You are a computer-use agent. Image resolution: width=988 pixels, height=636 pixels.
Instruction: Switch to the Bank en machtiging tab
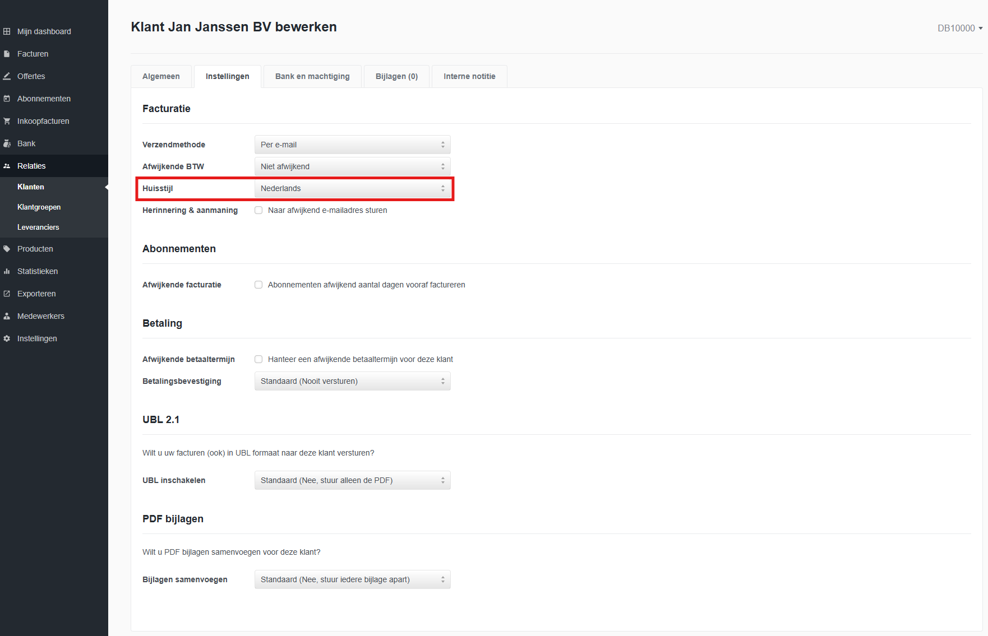[312, 76]
